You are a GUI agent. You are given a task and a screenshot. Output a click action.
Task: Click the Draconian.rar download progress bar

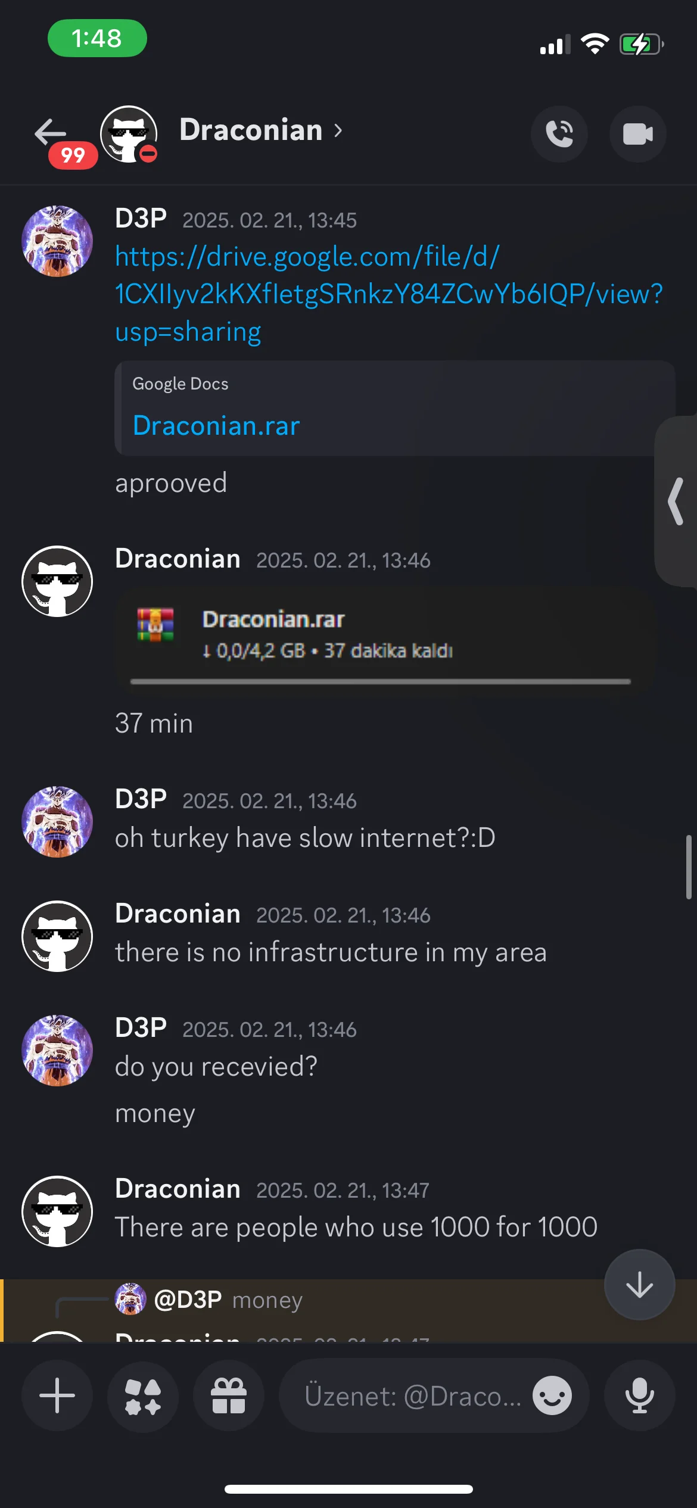[x=380, y=681]
